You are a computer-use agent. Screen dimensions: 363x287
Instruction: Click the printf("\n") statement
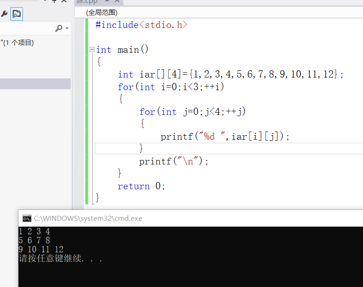[174, 161]
